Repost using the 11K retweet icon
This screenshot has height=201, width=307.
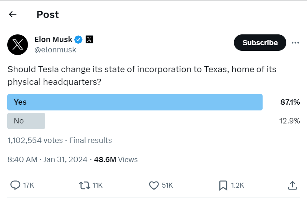85,185
